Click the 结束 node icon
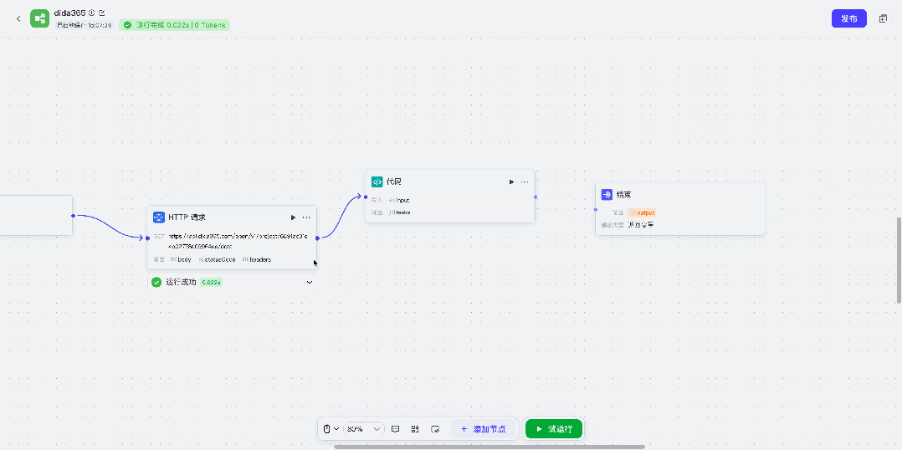This screenshot has width=902, height=450. (x=607, y=195)
